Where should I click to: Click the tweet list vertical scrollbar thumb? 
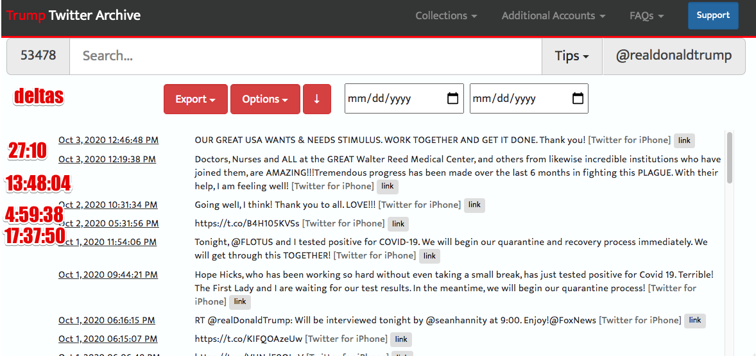pos(730,158)
